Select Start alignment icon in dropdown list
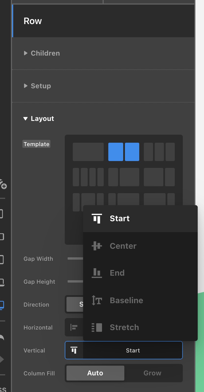 (x=97, y=219)
